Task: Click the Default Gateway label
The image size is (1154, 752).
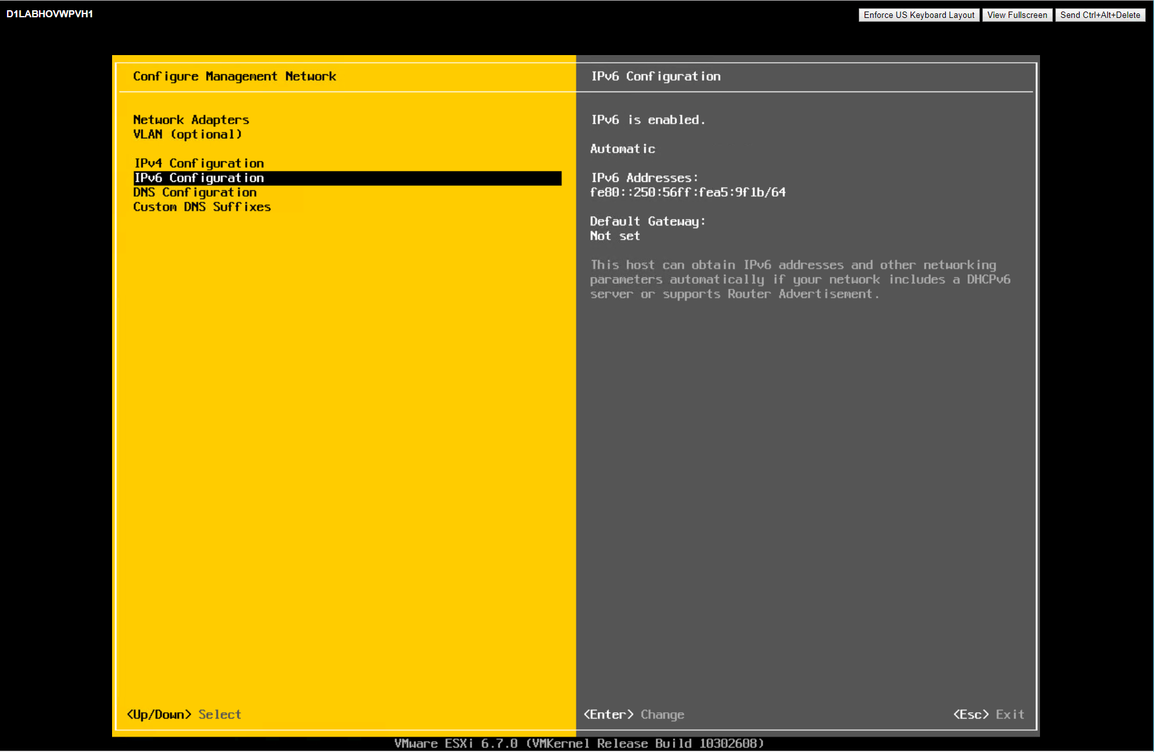Action: tap(647, 221)
